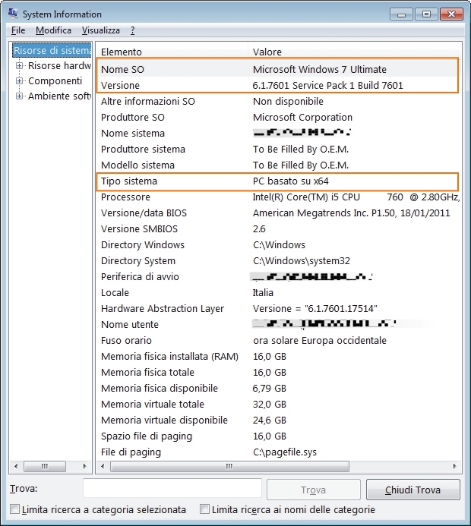Select the Componenti tree item label
This screenshot has height=526, width=471.
tap(55, 81)
